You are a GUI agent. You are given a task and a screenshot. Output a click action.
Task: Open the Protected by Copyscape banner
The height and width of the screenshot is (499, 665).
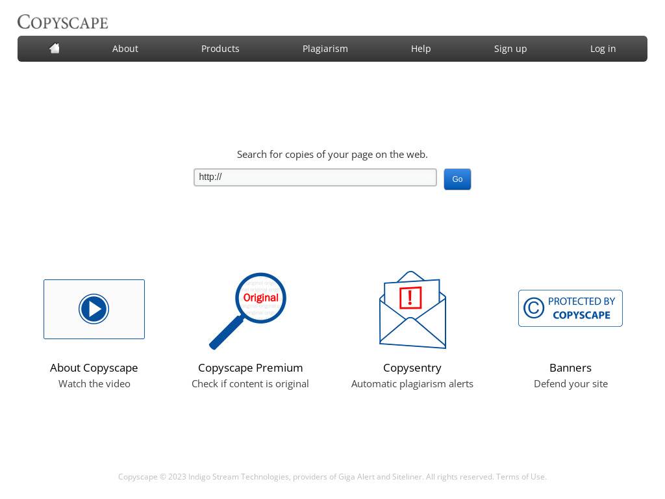click(x=570, y=308)
